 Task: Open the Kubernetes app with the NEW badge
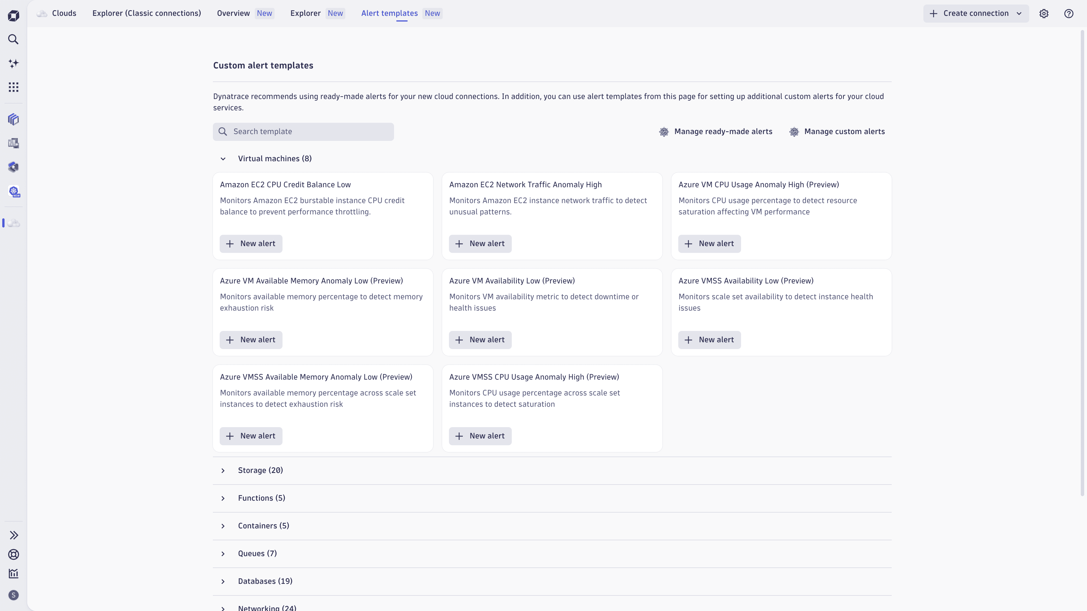point(14,191)
